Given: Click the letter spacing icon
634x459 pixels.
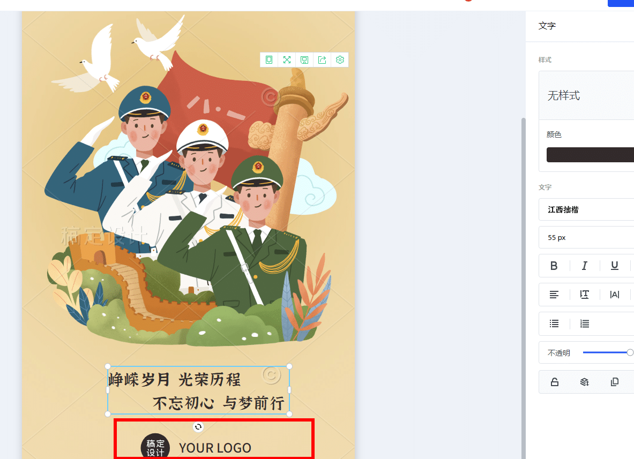Looking at the screenshot, I should (615, 295).
